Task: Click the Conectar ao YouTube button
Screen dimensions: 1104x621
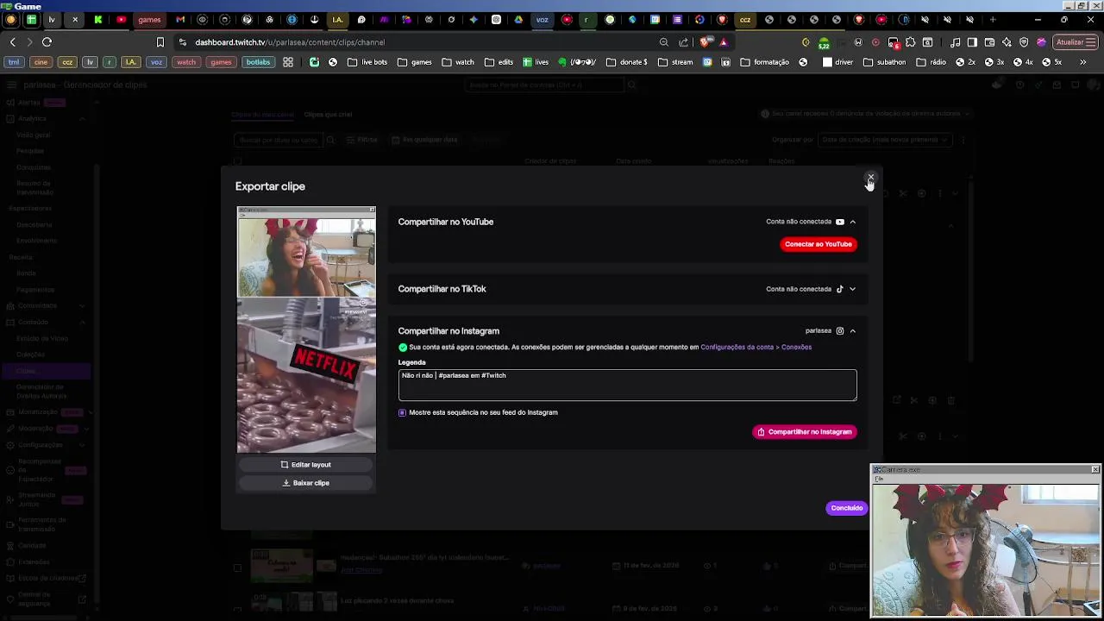Action: point(818,244)
